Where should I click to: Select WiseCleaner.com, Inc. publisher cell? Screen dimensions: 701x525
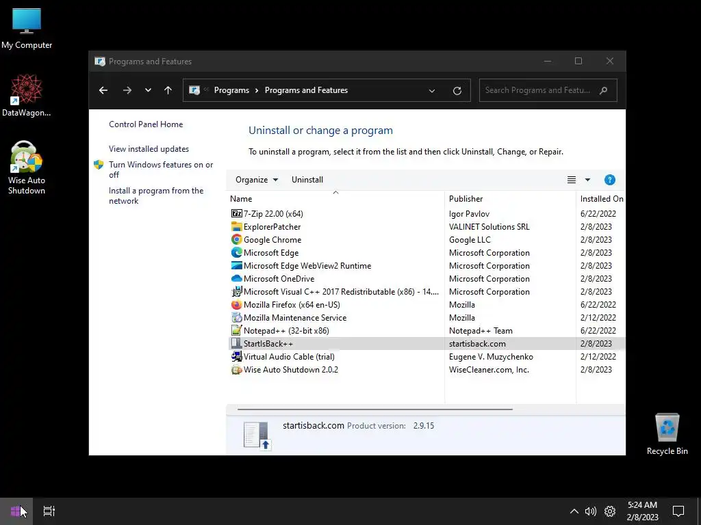489,370
